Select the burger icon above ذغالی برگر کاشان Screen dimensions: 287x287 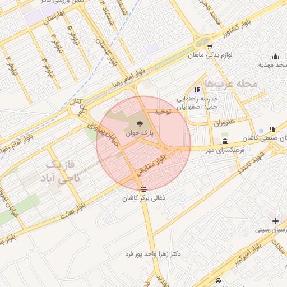tap(143, 189)
